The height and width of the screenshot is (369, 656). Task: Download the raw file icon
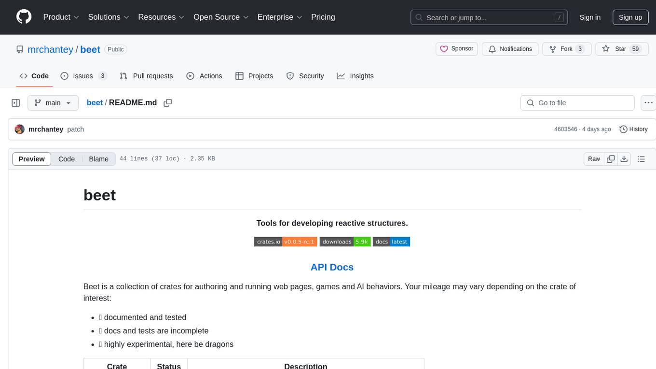coord(624,159)
